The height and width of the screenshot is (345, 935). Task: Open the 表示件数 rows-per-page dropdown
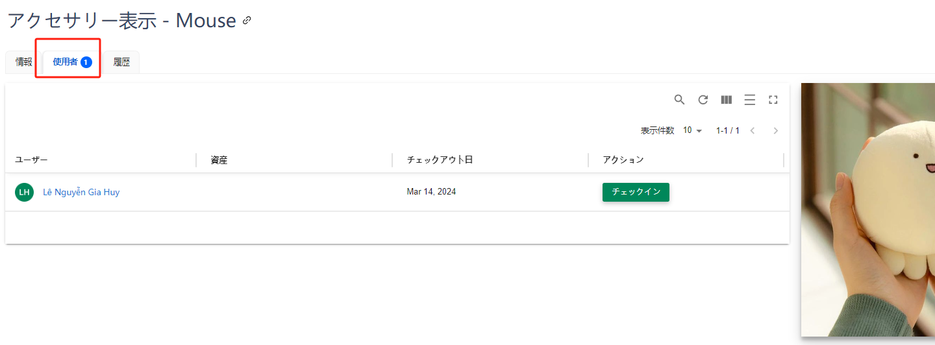tap(692, 130)
